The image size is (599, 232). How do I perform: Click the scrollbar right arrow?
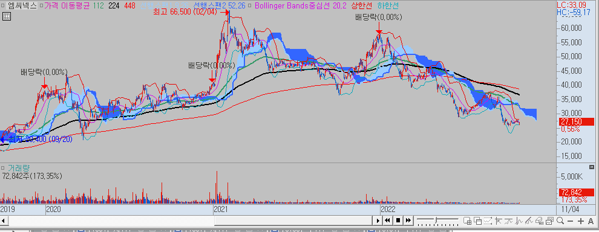coord(378,220)
